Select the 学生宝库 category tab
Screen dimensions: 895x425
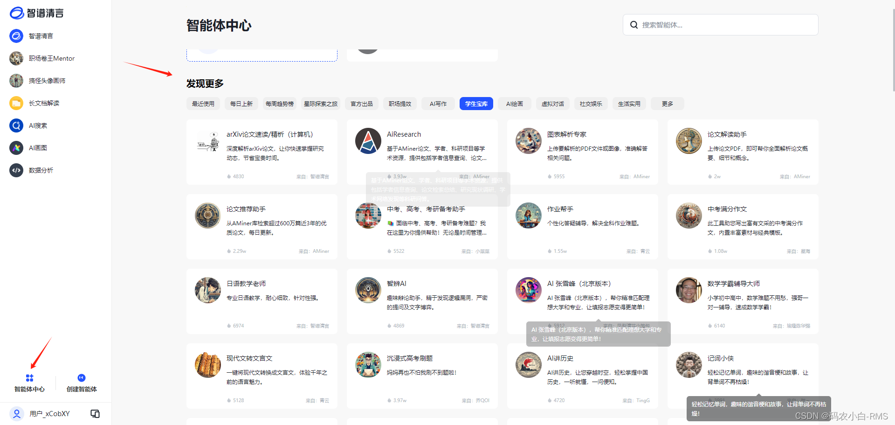476,104
